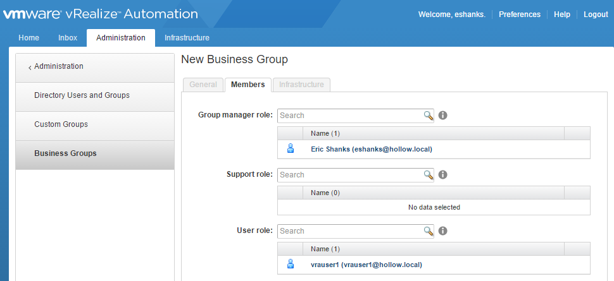614x281 pixels.
Task: Open the Support role info icon
Action: pos(443,175)
